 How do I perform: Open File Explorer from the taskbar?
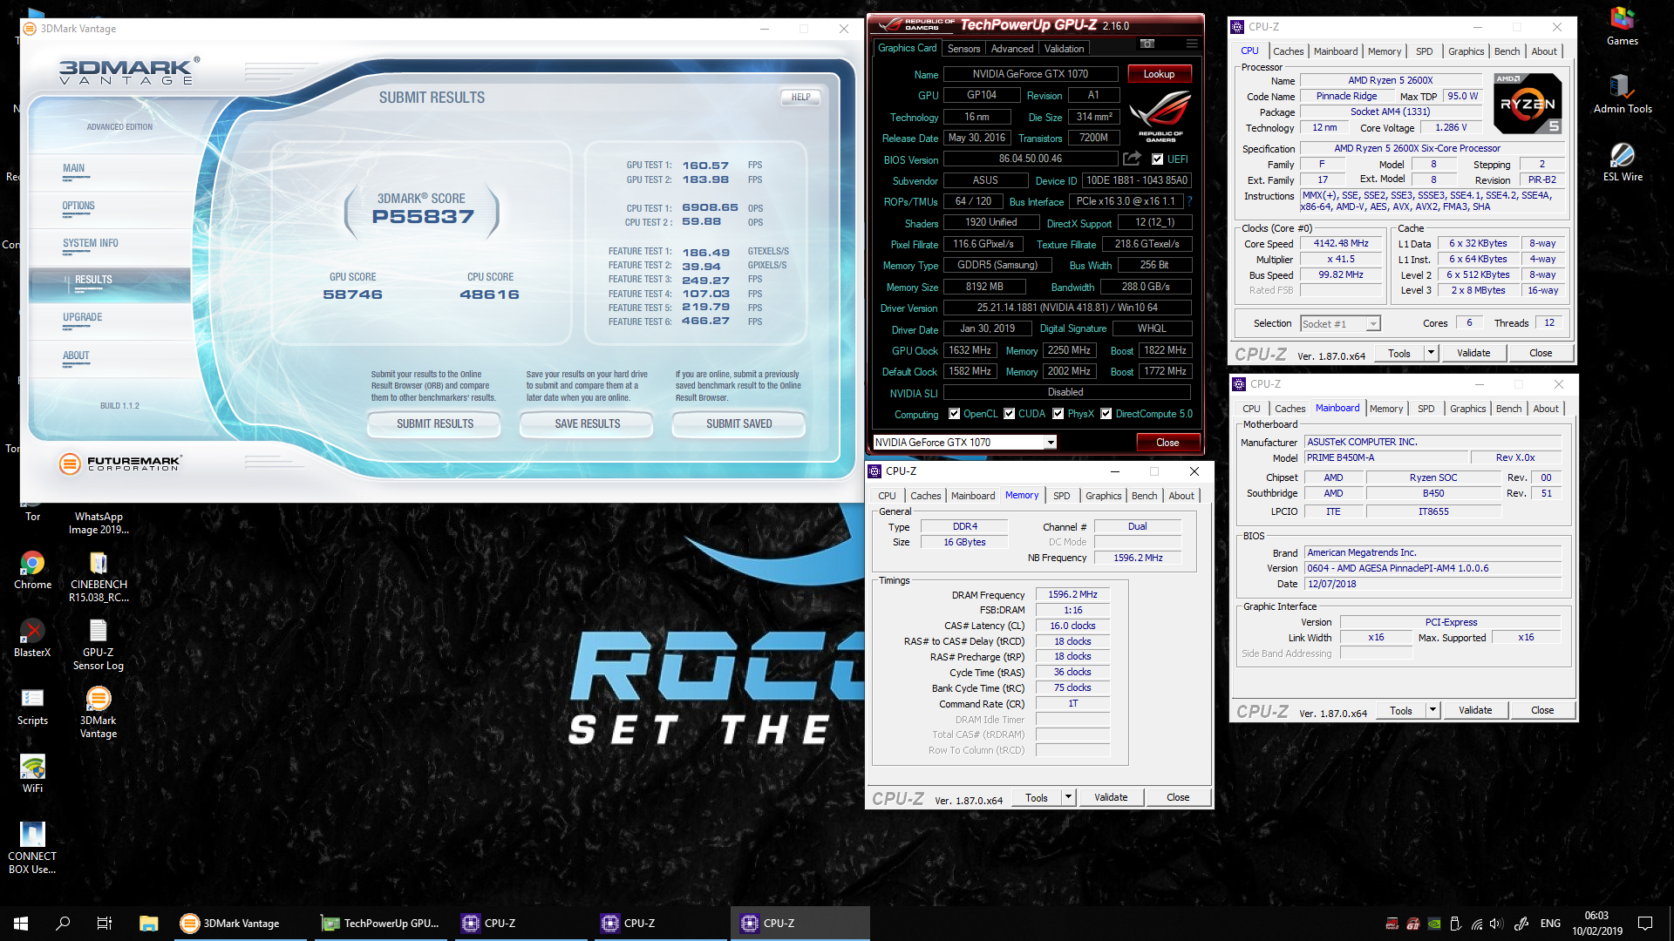(x=148, y=923)
